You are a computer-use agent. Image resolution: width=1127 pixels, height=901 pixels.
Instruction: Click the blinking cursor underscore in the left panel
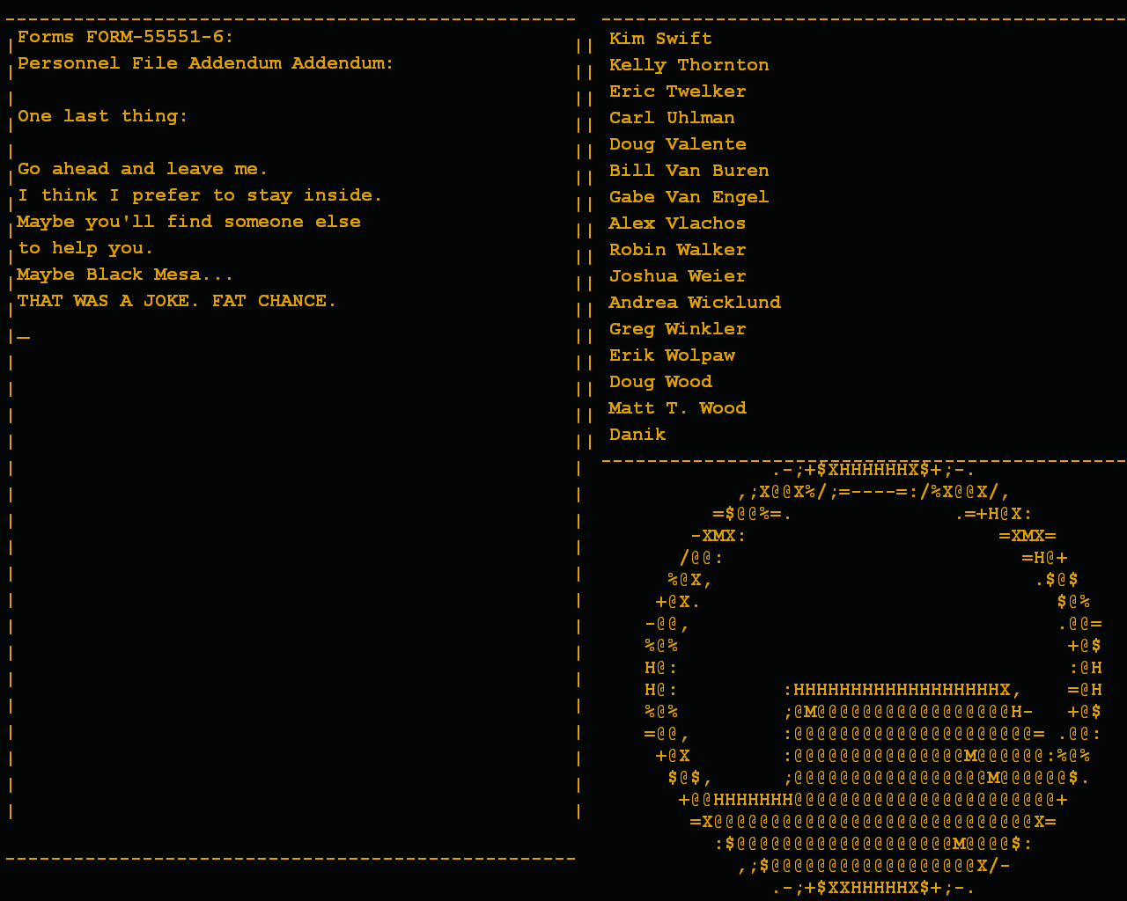(x=24, y=337)
